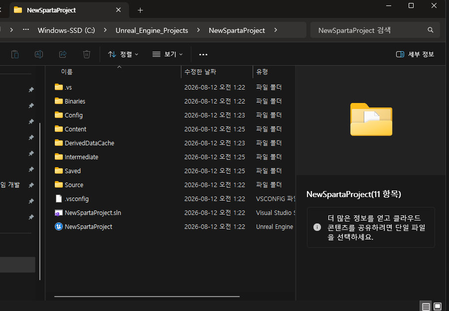This screenshot has height=311, width=449.
Task: Add a new tab with plus button
Action: [140, 10]
